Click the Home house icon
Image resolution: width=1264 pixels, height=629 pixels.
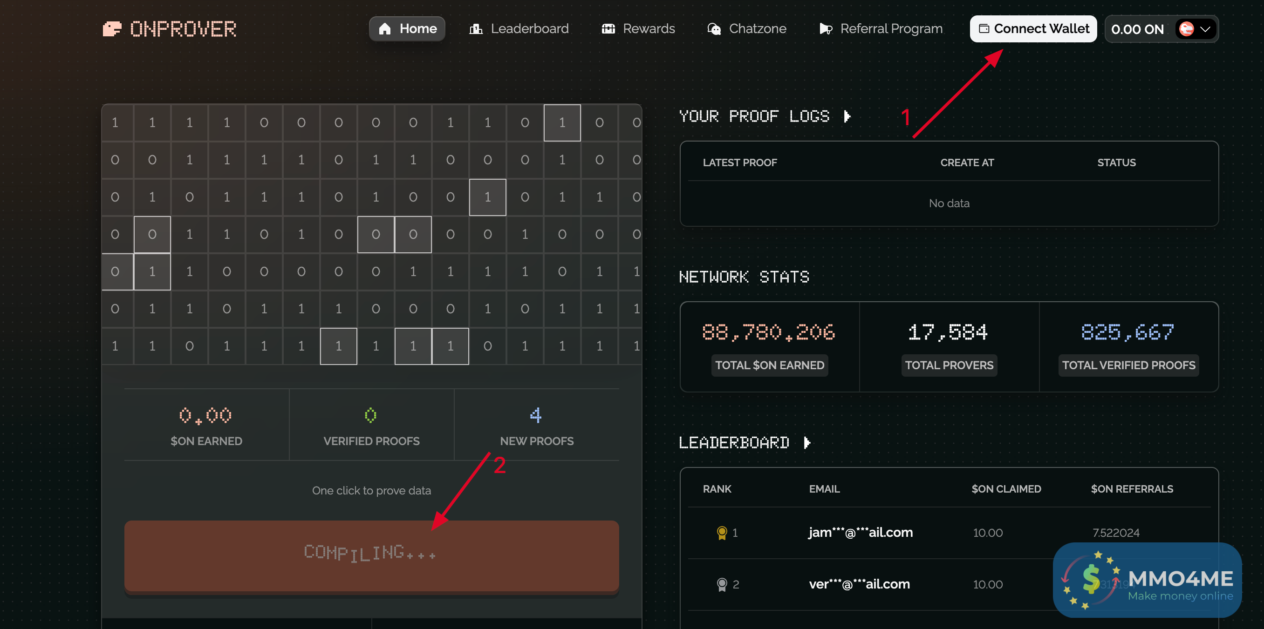[x=385, y=29]
